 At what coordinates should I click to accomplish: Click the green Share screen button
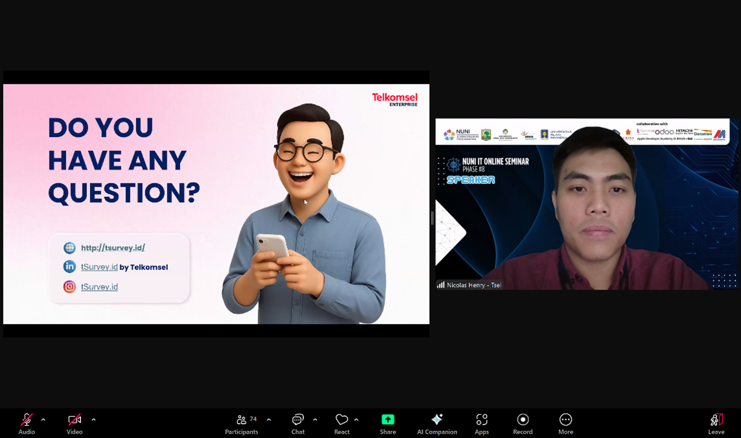point(388,423)
